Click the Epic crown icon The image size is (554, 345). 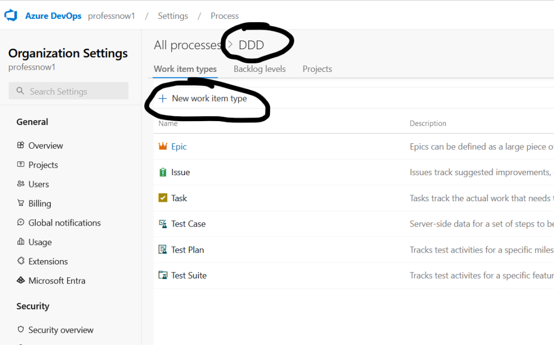162,147
